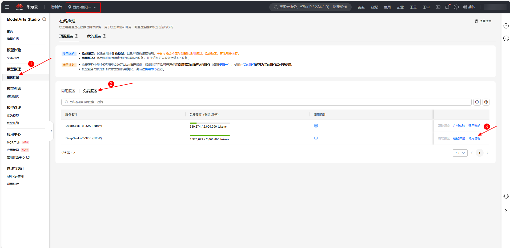Click 调用说明 for DeepSeek-V3-32K
Screen dimensions: 510x248
tap(474, 138)
